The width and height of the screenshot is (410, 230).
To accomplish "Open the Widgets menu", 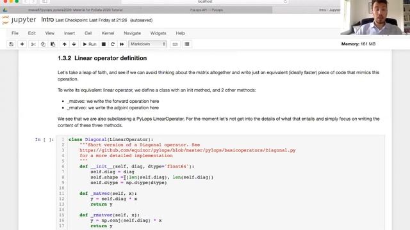I will [158, 33].
